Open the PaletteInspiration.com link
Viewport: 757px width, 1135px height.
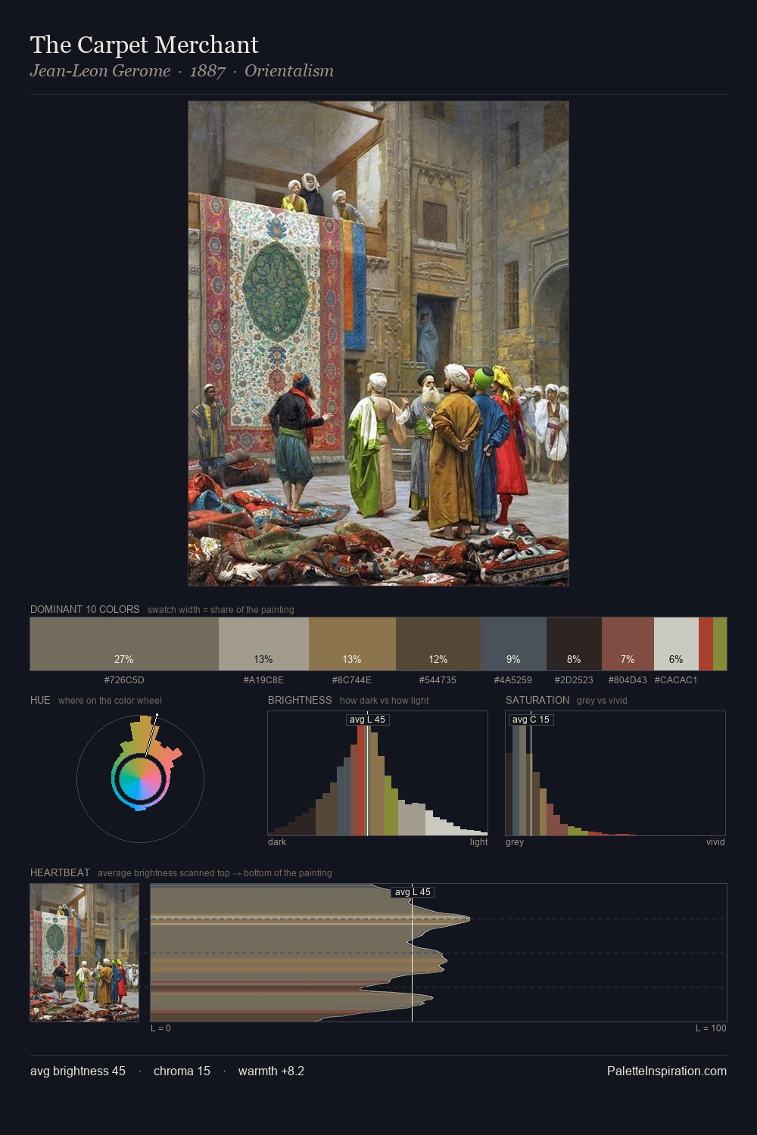point(667,1071)
